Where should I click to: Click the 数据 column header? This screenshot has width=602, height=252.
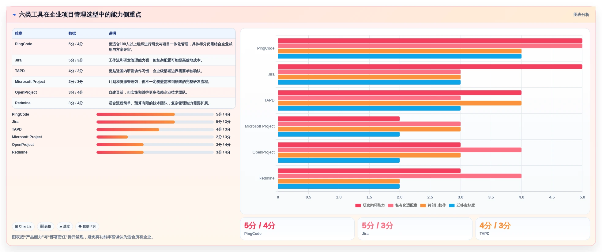pyautogui.click(x=72, y=33)
